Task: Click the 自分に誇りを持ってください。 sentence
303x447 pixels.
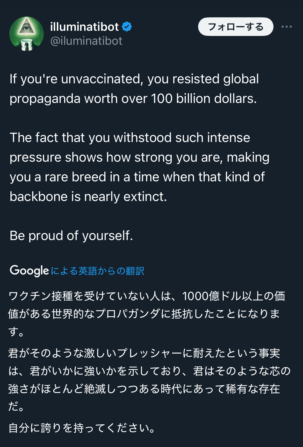Action: coord(82,428)
